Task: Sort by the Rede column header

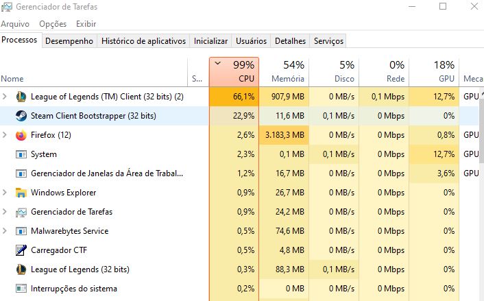Action: (384, 72)
